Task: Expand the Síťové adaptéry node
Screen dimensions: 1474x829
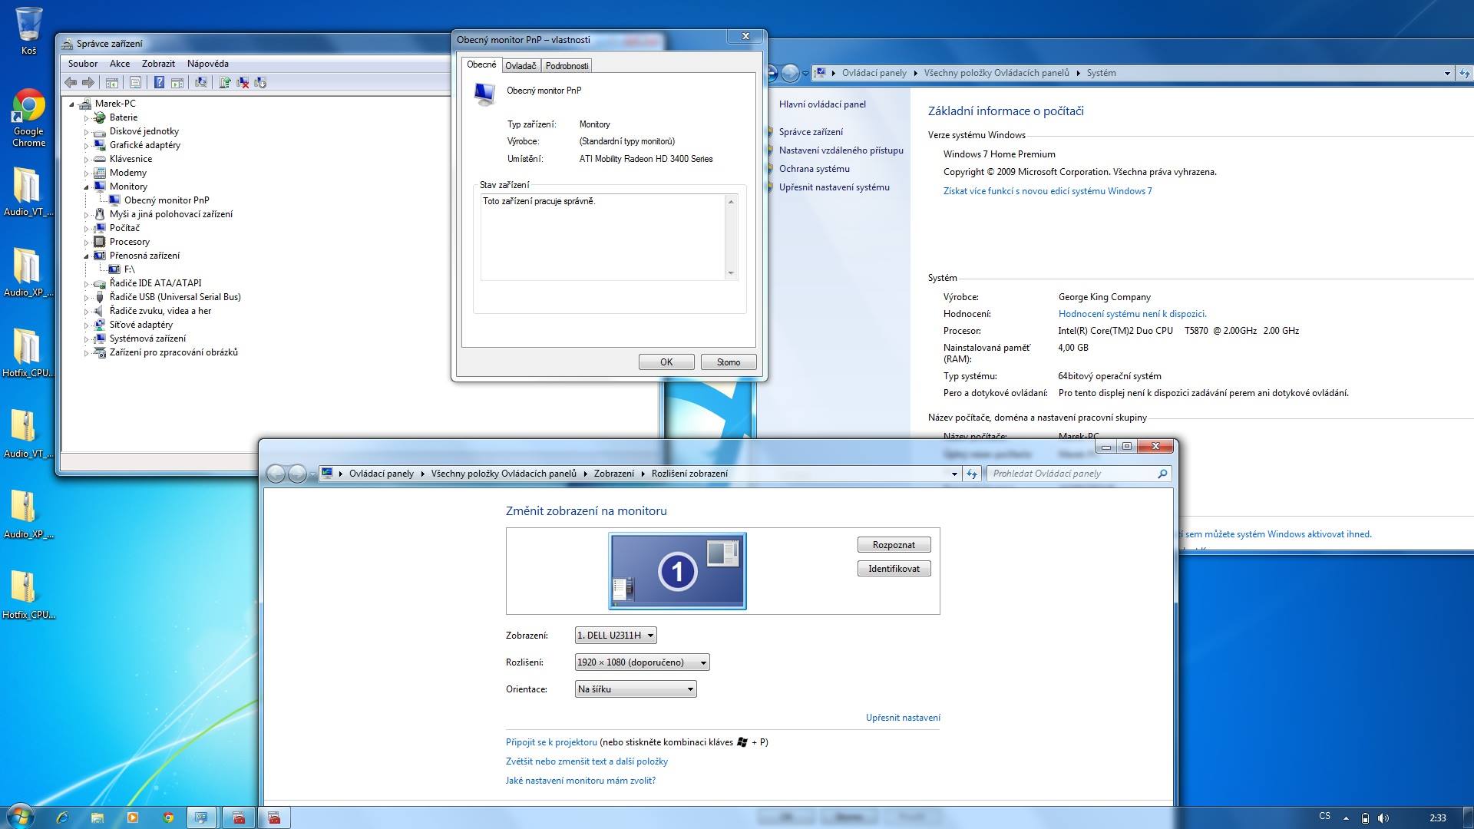Action: pos(87,325)
